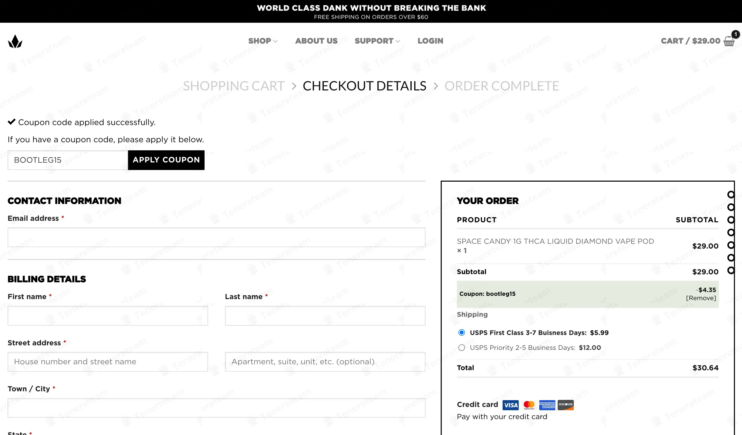This screenshot has height=435, width=742.
Task: Expand the Support dropdown menu
Action: pyautogui.click(x=377, y=41)
